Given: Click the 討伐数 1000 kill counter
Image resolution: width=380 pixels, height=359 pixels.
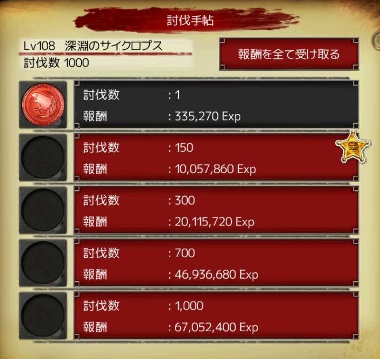Looking at the screenshot, I should (56, 63).
